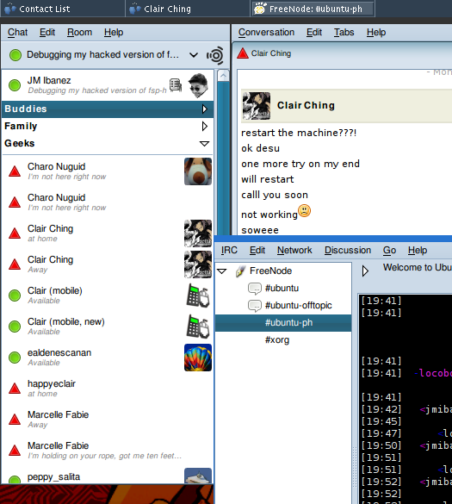This screenshot has width=452, height=504.
Task: Select the second Charo Nuguid contact
Action: [x=108, y=202]
